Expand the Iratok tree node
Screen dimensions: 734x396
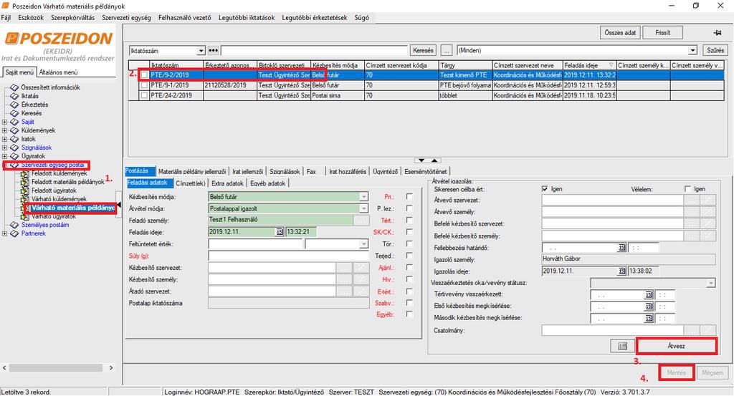point(5,139)
